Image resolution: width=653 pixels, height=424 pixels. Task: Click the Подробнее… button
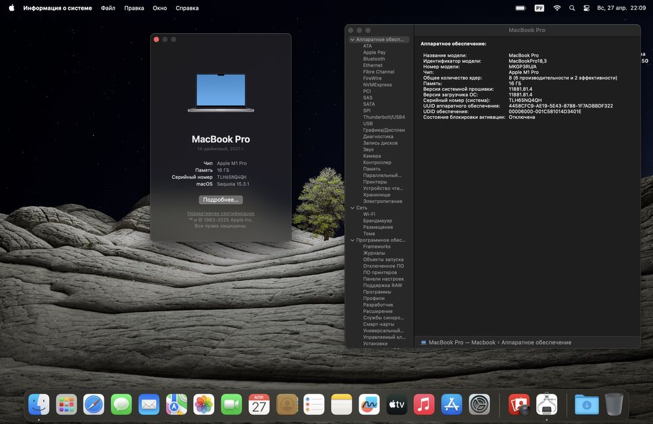pyautogui.click(x=221, y=200)
